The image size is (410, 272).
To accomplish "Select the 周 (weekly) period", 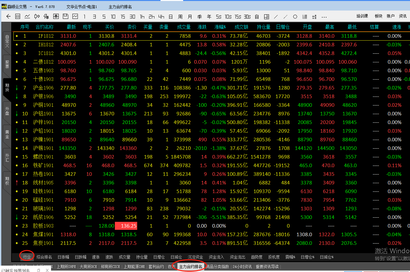I will coord(180,17).
